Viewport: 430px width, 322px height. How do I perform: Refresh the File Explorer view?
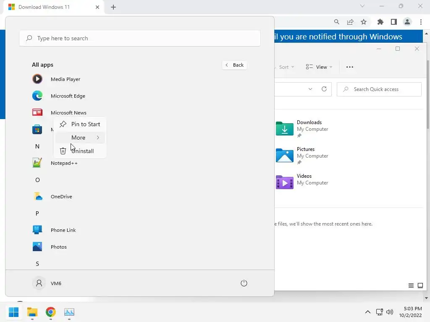pyautogui.click(x=324, y=89)
